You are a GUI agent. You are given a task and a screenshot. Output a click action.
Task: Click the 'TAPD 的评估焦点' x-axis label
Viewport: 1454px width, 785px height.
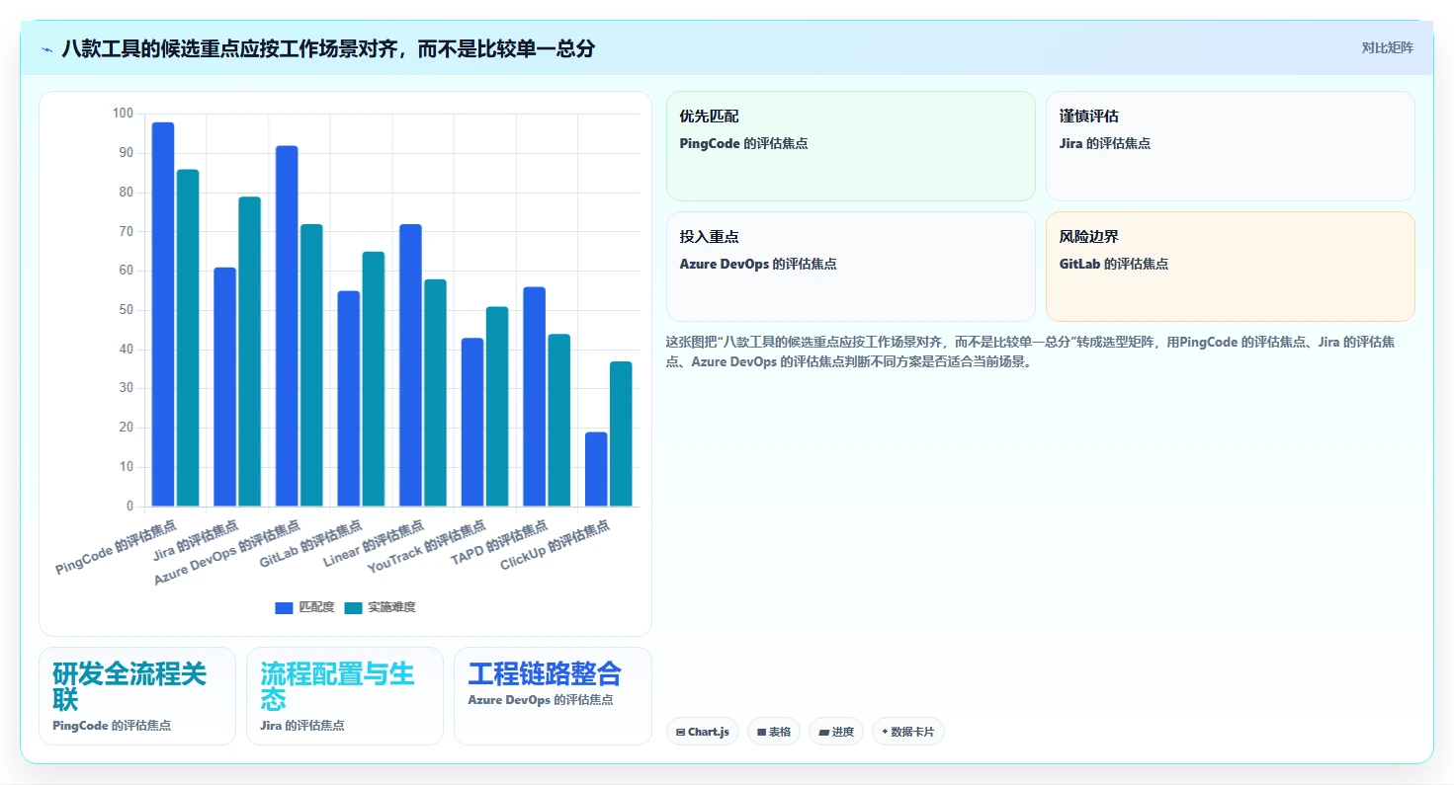(500, 542)
